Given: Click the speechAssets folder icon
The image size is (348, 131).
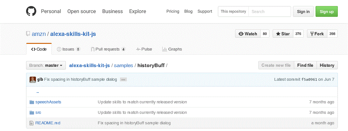Looking at the screenshot, I should click(x=32, y=102).
